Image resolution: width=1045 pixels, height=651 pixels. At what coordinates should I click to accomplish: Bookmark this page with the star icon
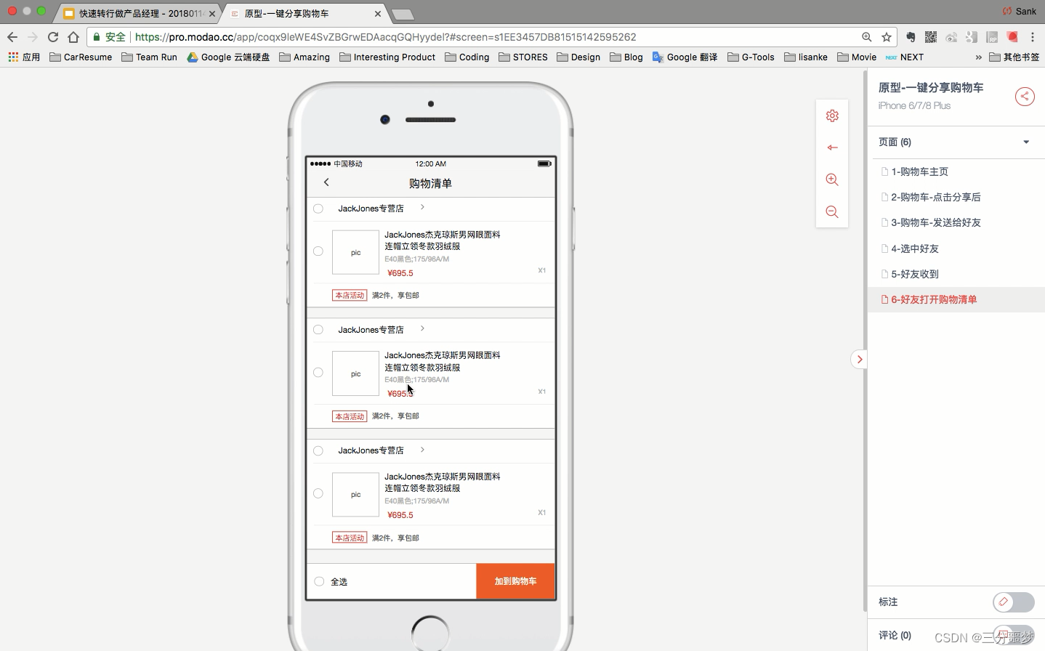click(887, 37)
